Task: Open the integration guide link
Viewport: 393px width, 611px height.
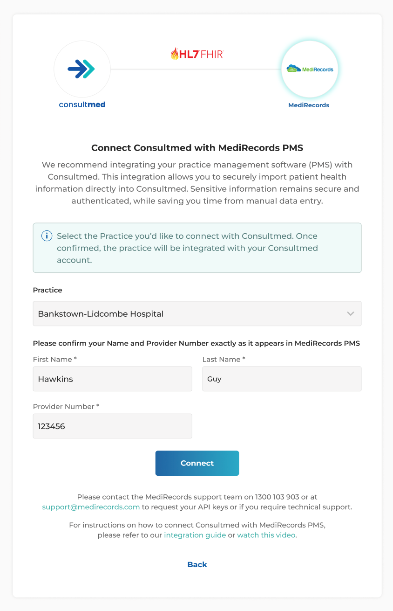Action: (195, 535)
